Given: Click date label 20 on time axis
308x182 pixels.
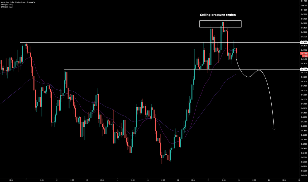Looking at the screenshot, I should 239,180.
